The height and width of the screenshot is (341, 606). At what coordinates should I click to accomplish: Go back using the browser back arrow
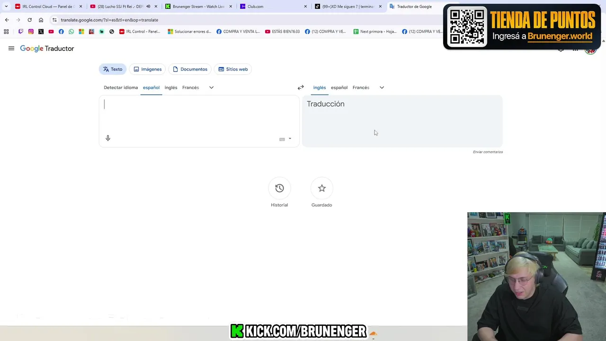(x=7, y=20)
